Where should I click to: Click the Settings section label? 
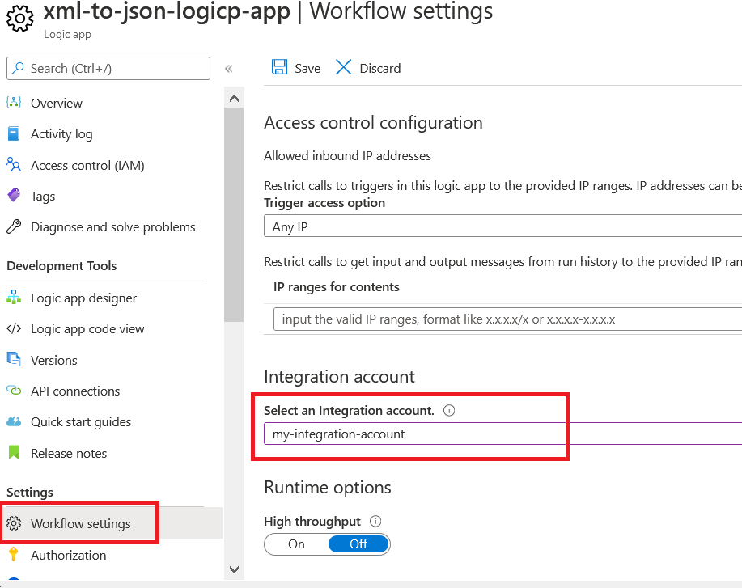click(30, 493)
